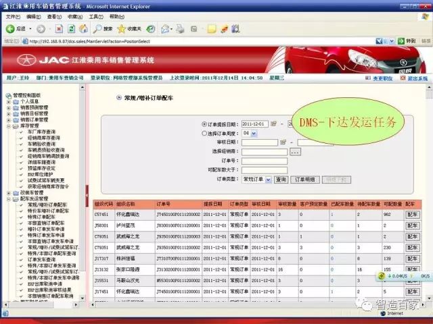This screenshot has height=324, width=433.
Task: Select the 订单提报日期 radio button
Action: (x=204, y=124)
